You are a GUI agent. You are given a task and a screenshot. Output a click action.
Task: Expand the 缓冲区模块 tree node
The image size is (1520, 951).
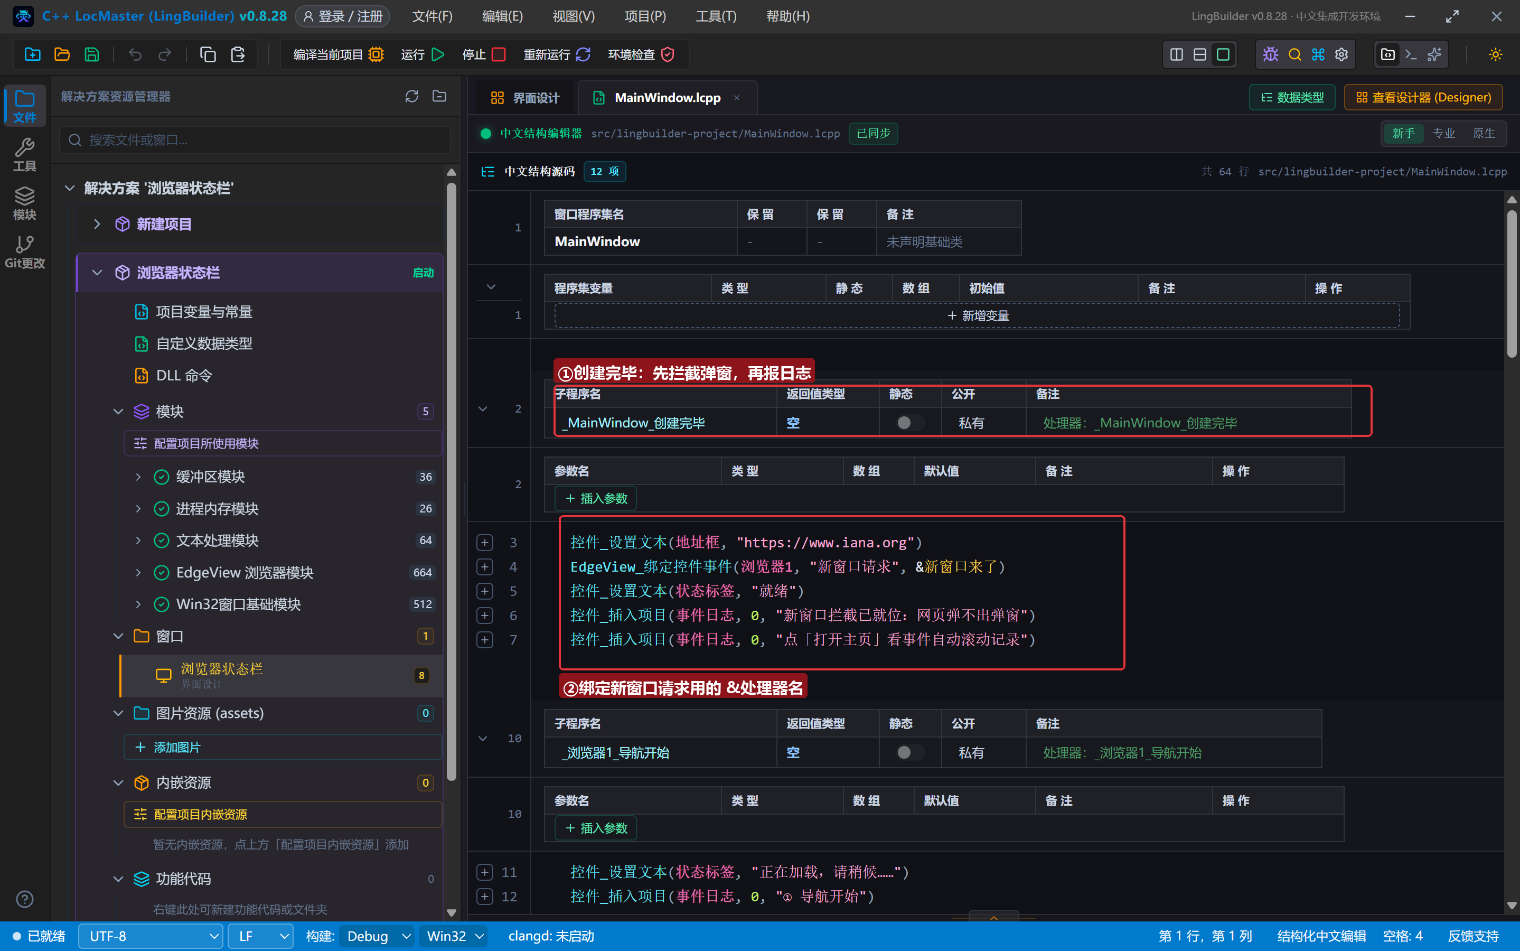coord(138,477)
